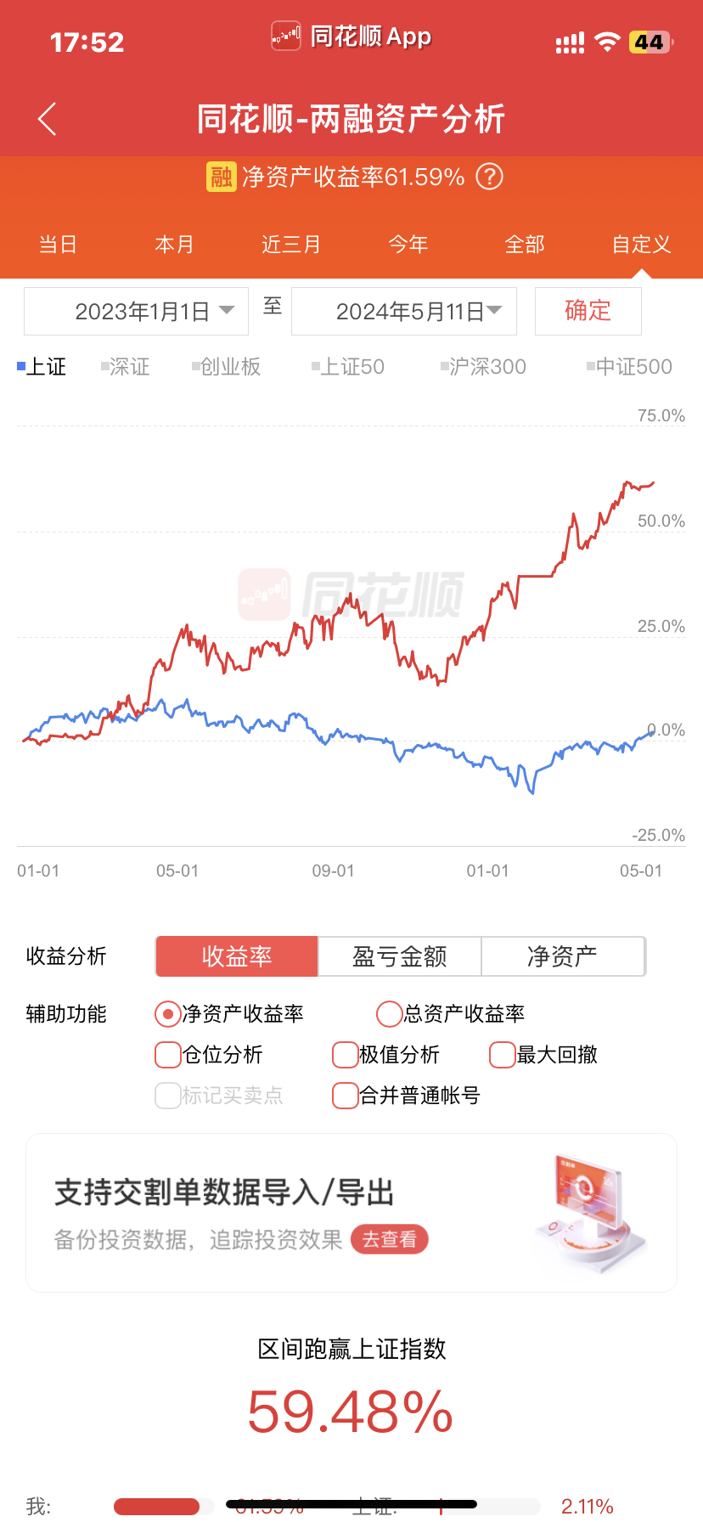The image size is (703, 1522).
Task: Tap the back arrow icon
Action: pyautogui.click(x=48, y=119)
